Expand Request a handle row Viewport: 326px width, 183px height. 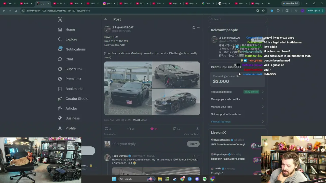click(237, 92)
